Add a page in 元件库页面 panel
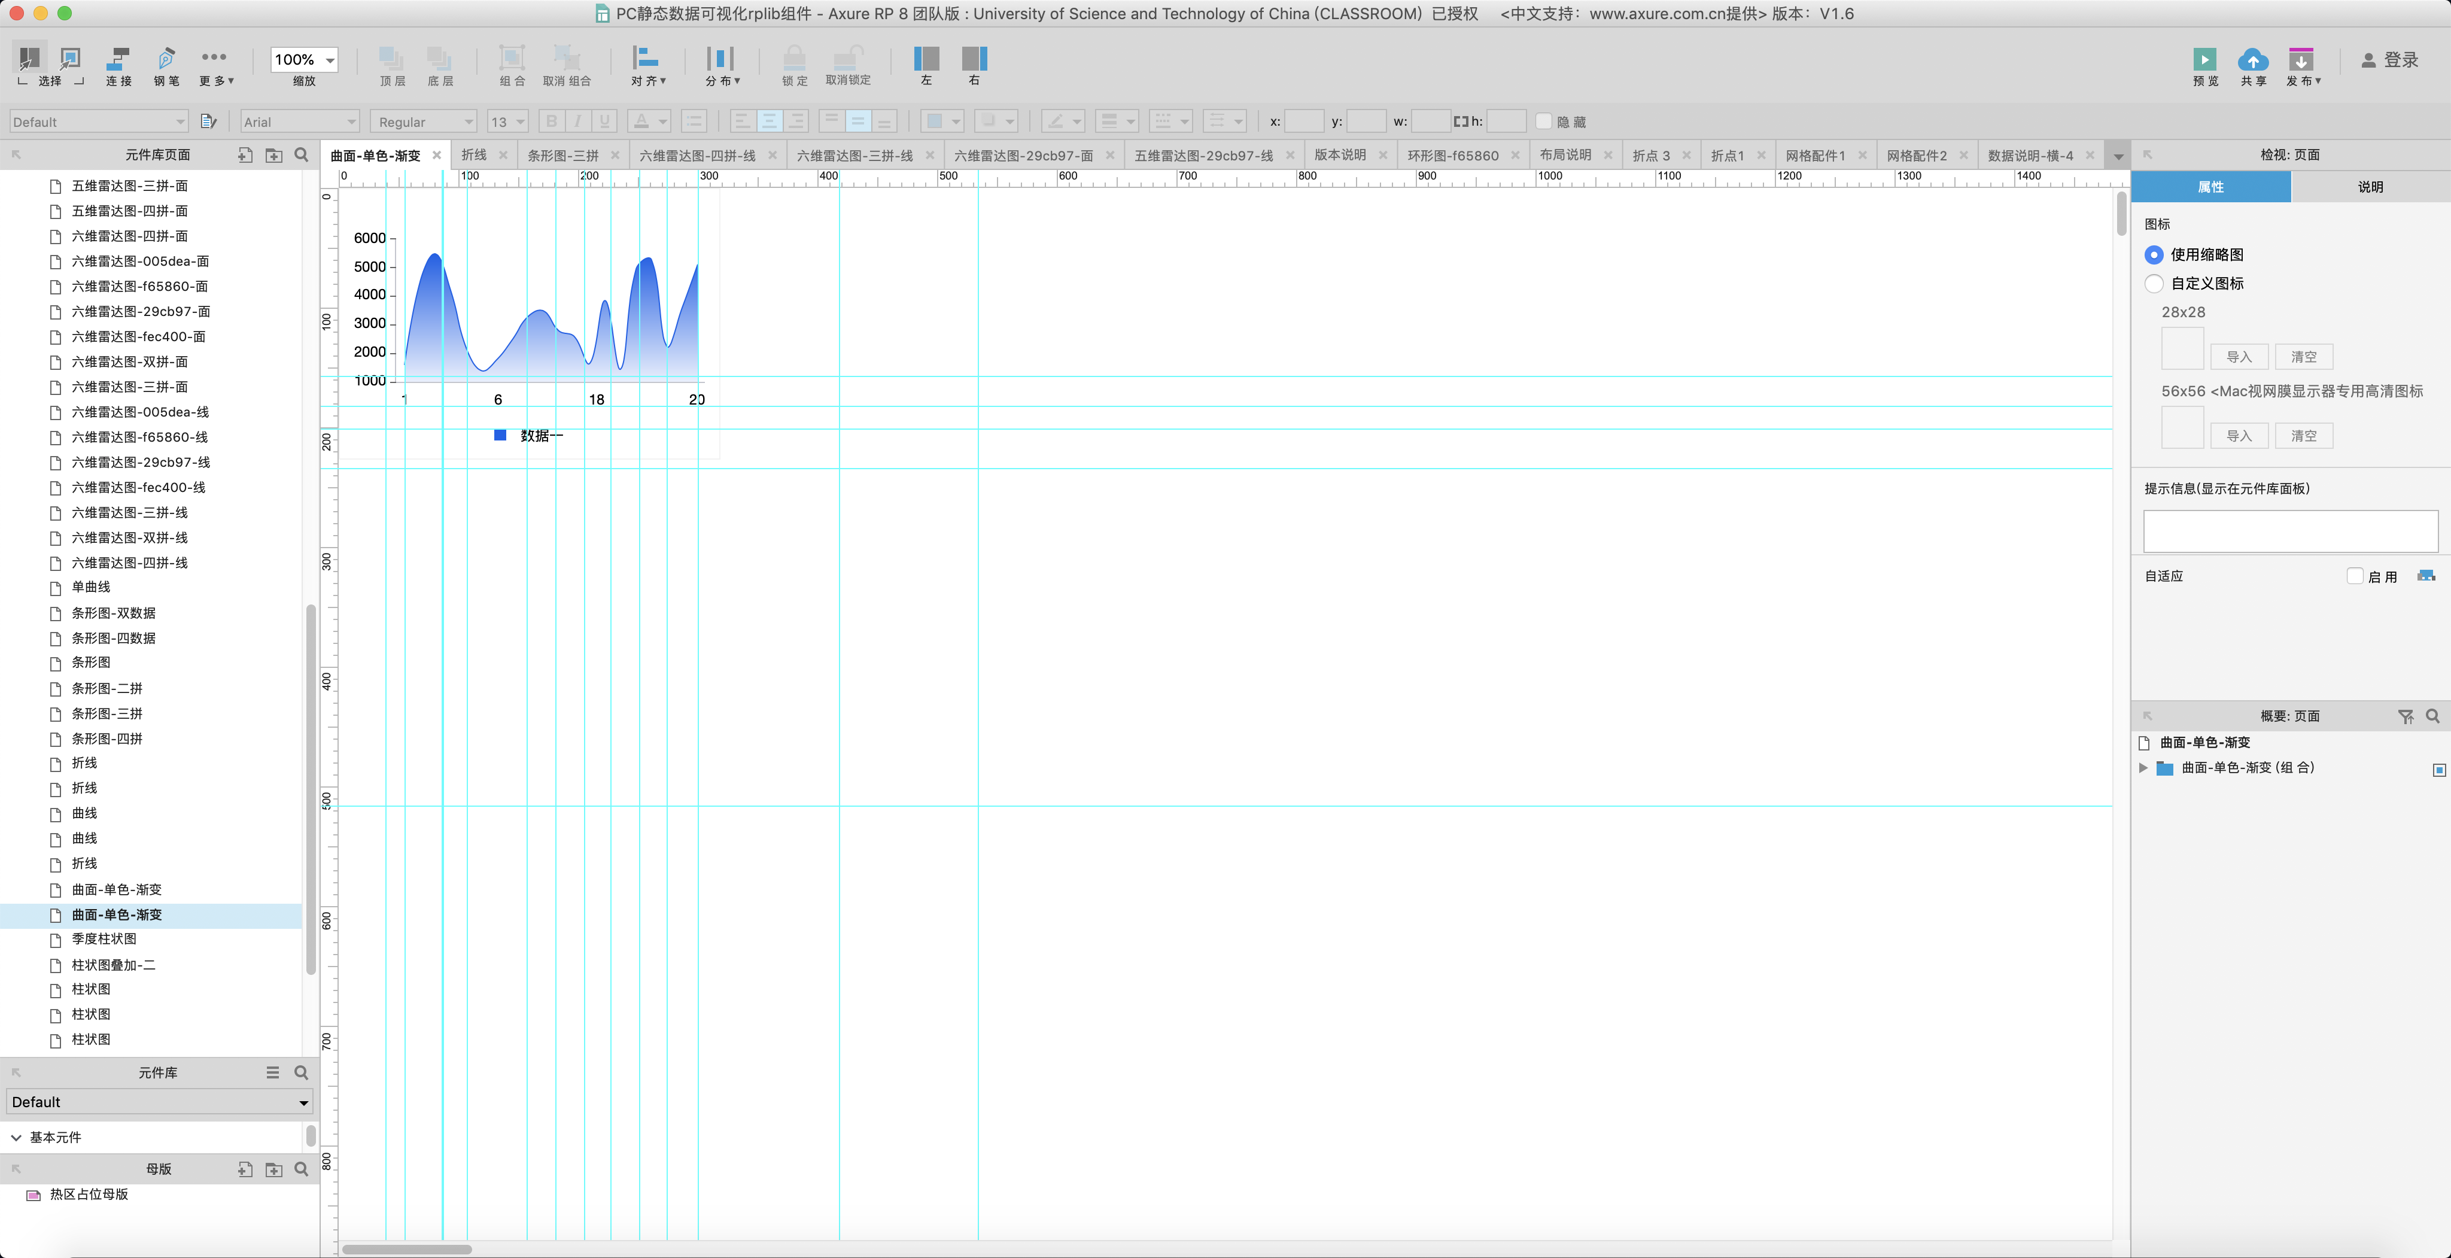The height and width of the screenshot is (1258, 2451). [245, 155]
